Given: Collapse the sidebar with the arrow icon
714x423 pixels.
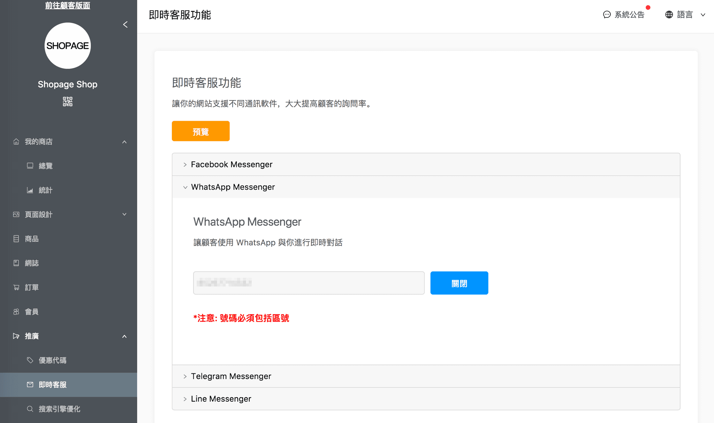Looking at the screenshot, I should coord(126,24).
